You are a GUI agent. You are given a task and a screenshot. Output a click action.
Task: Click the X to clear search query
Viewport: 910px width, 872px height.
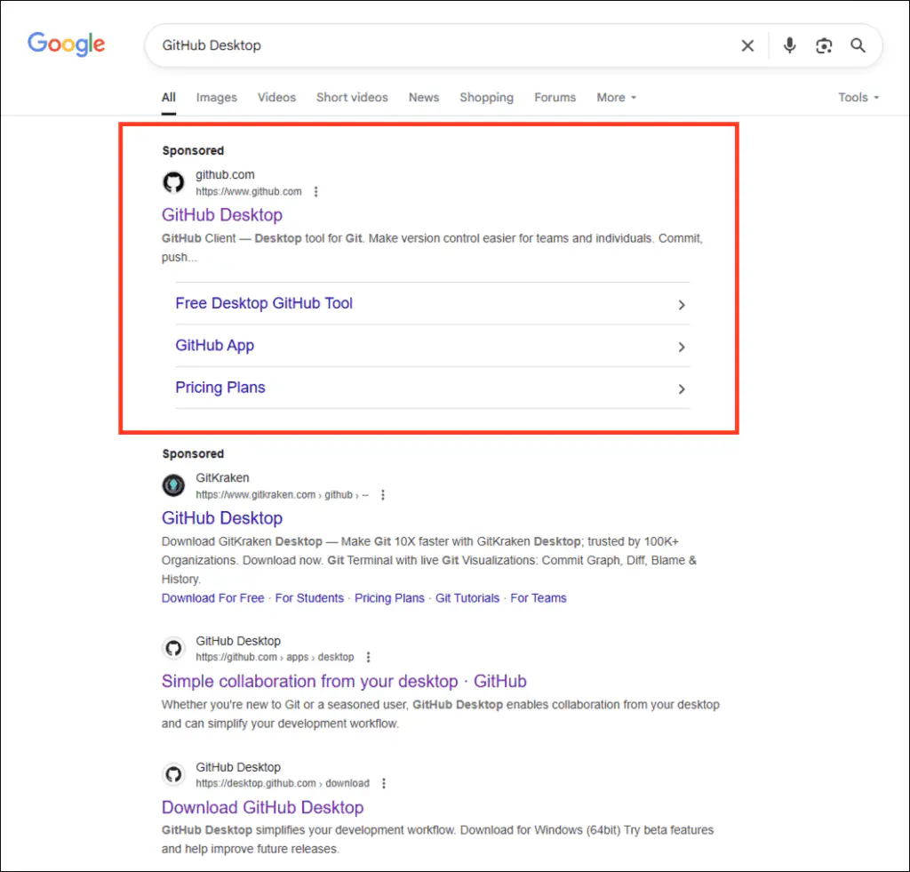[747, 45]
